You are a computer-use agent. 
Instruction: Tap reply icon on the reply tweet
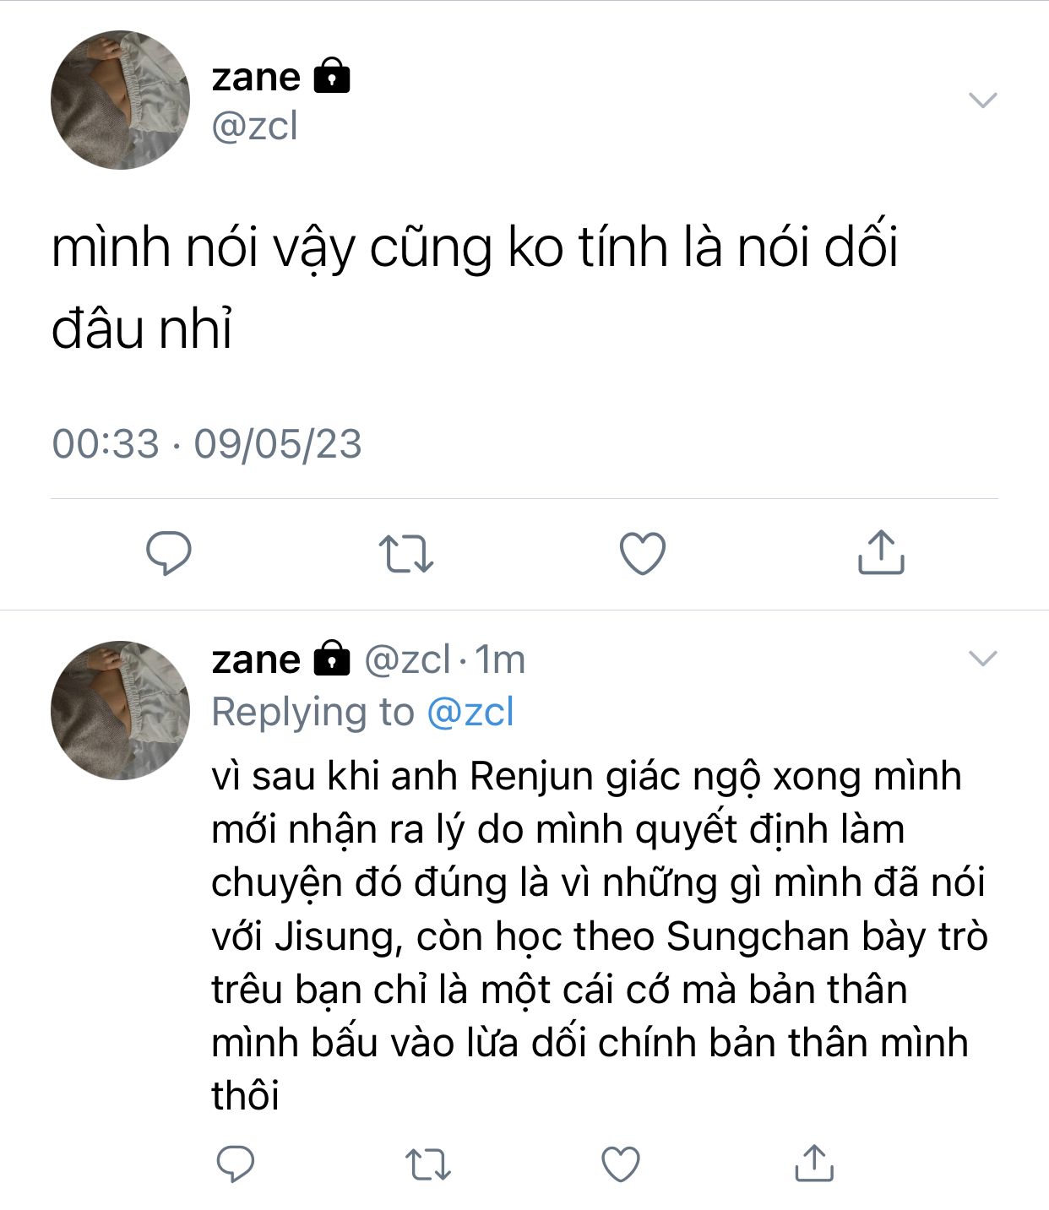coord(236,1164)
